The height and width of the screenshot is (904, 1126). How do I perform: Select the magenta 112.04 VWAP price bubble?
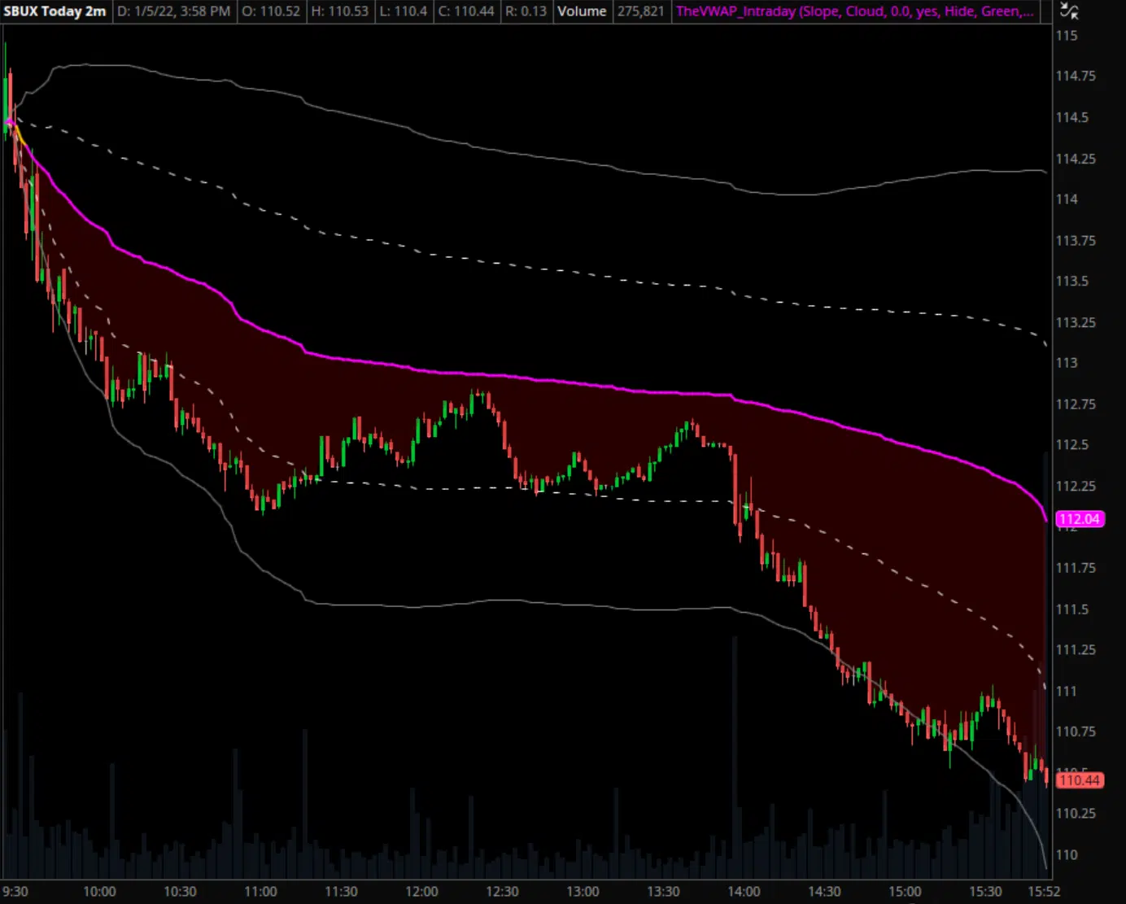pos(1080,519)
